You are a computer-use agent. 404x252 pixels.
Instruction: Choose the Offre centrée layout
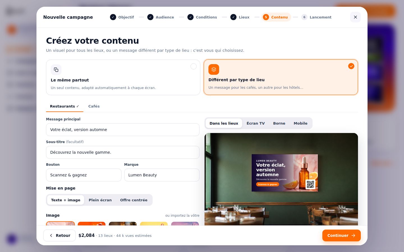point(134,200)
